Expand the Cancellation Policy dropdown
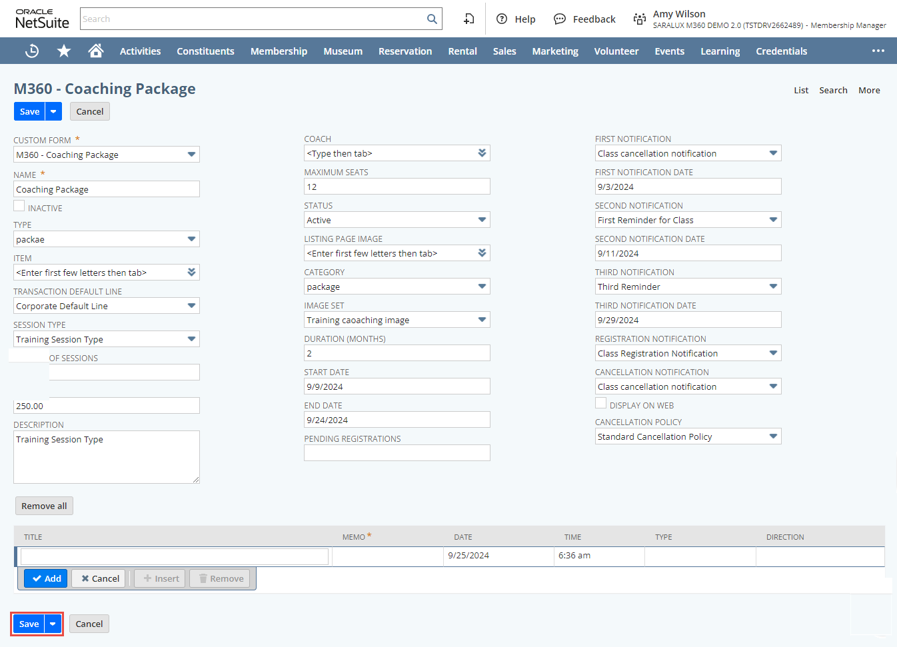Image resolution: width=897 pixels, height=647 pixels. 773,436
